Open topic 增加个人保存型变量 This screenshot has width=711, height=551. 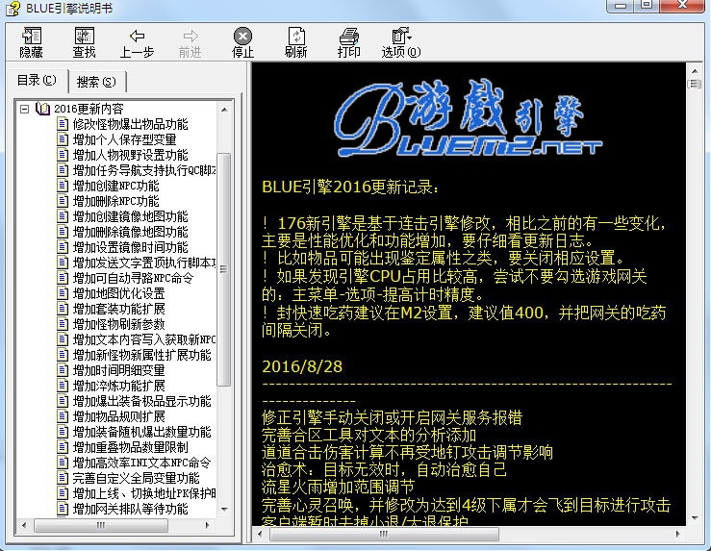click(124, 139)
